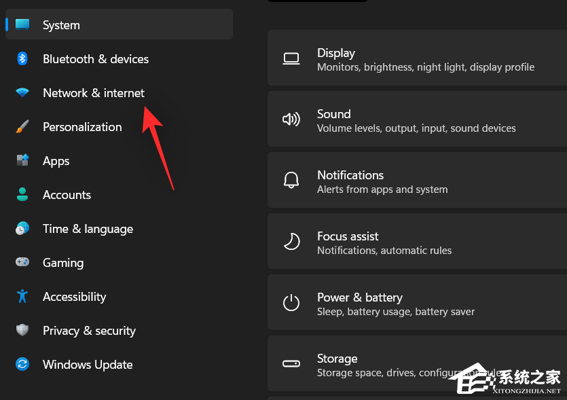Click the paintbrush icon for Personalization
The height and width of the screenshot is (400, 567).
point(22,127)
